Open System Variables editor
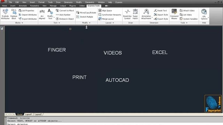 189,19
